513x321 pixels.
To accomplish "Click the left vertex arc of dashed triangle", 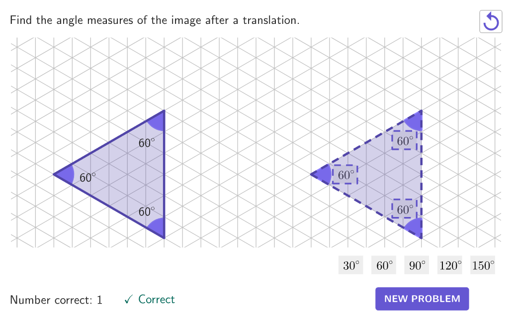I will point(322,175).
